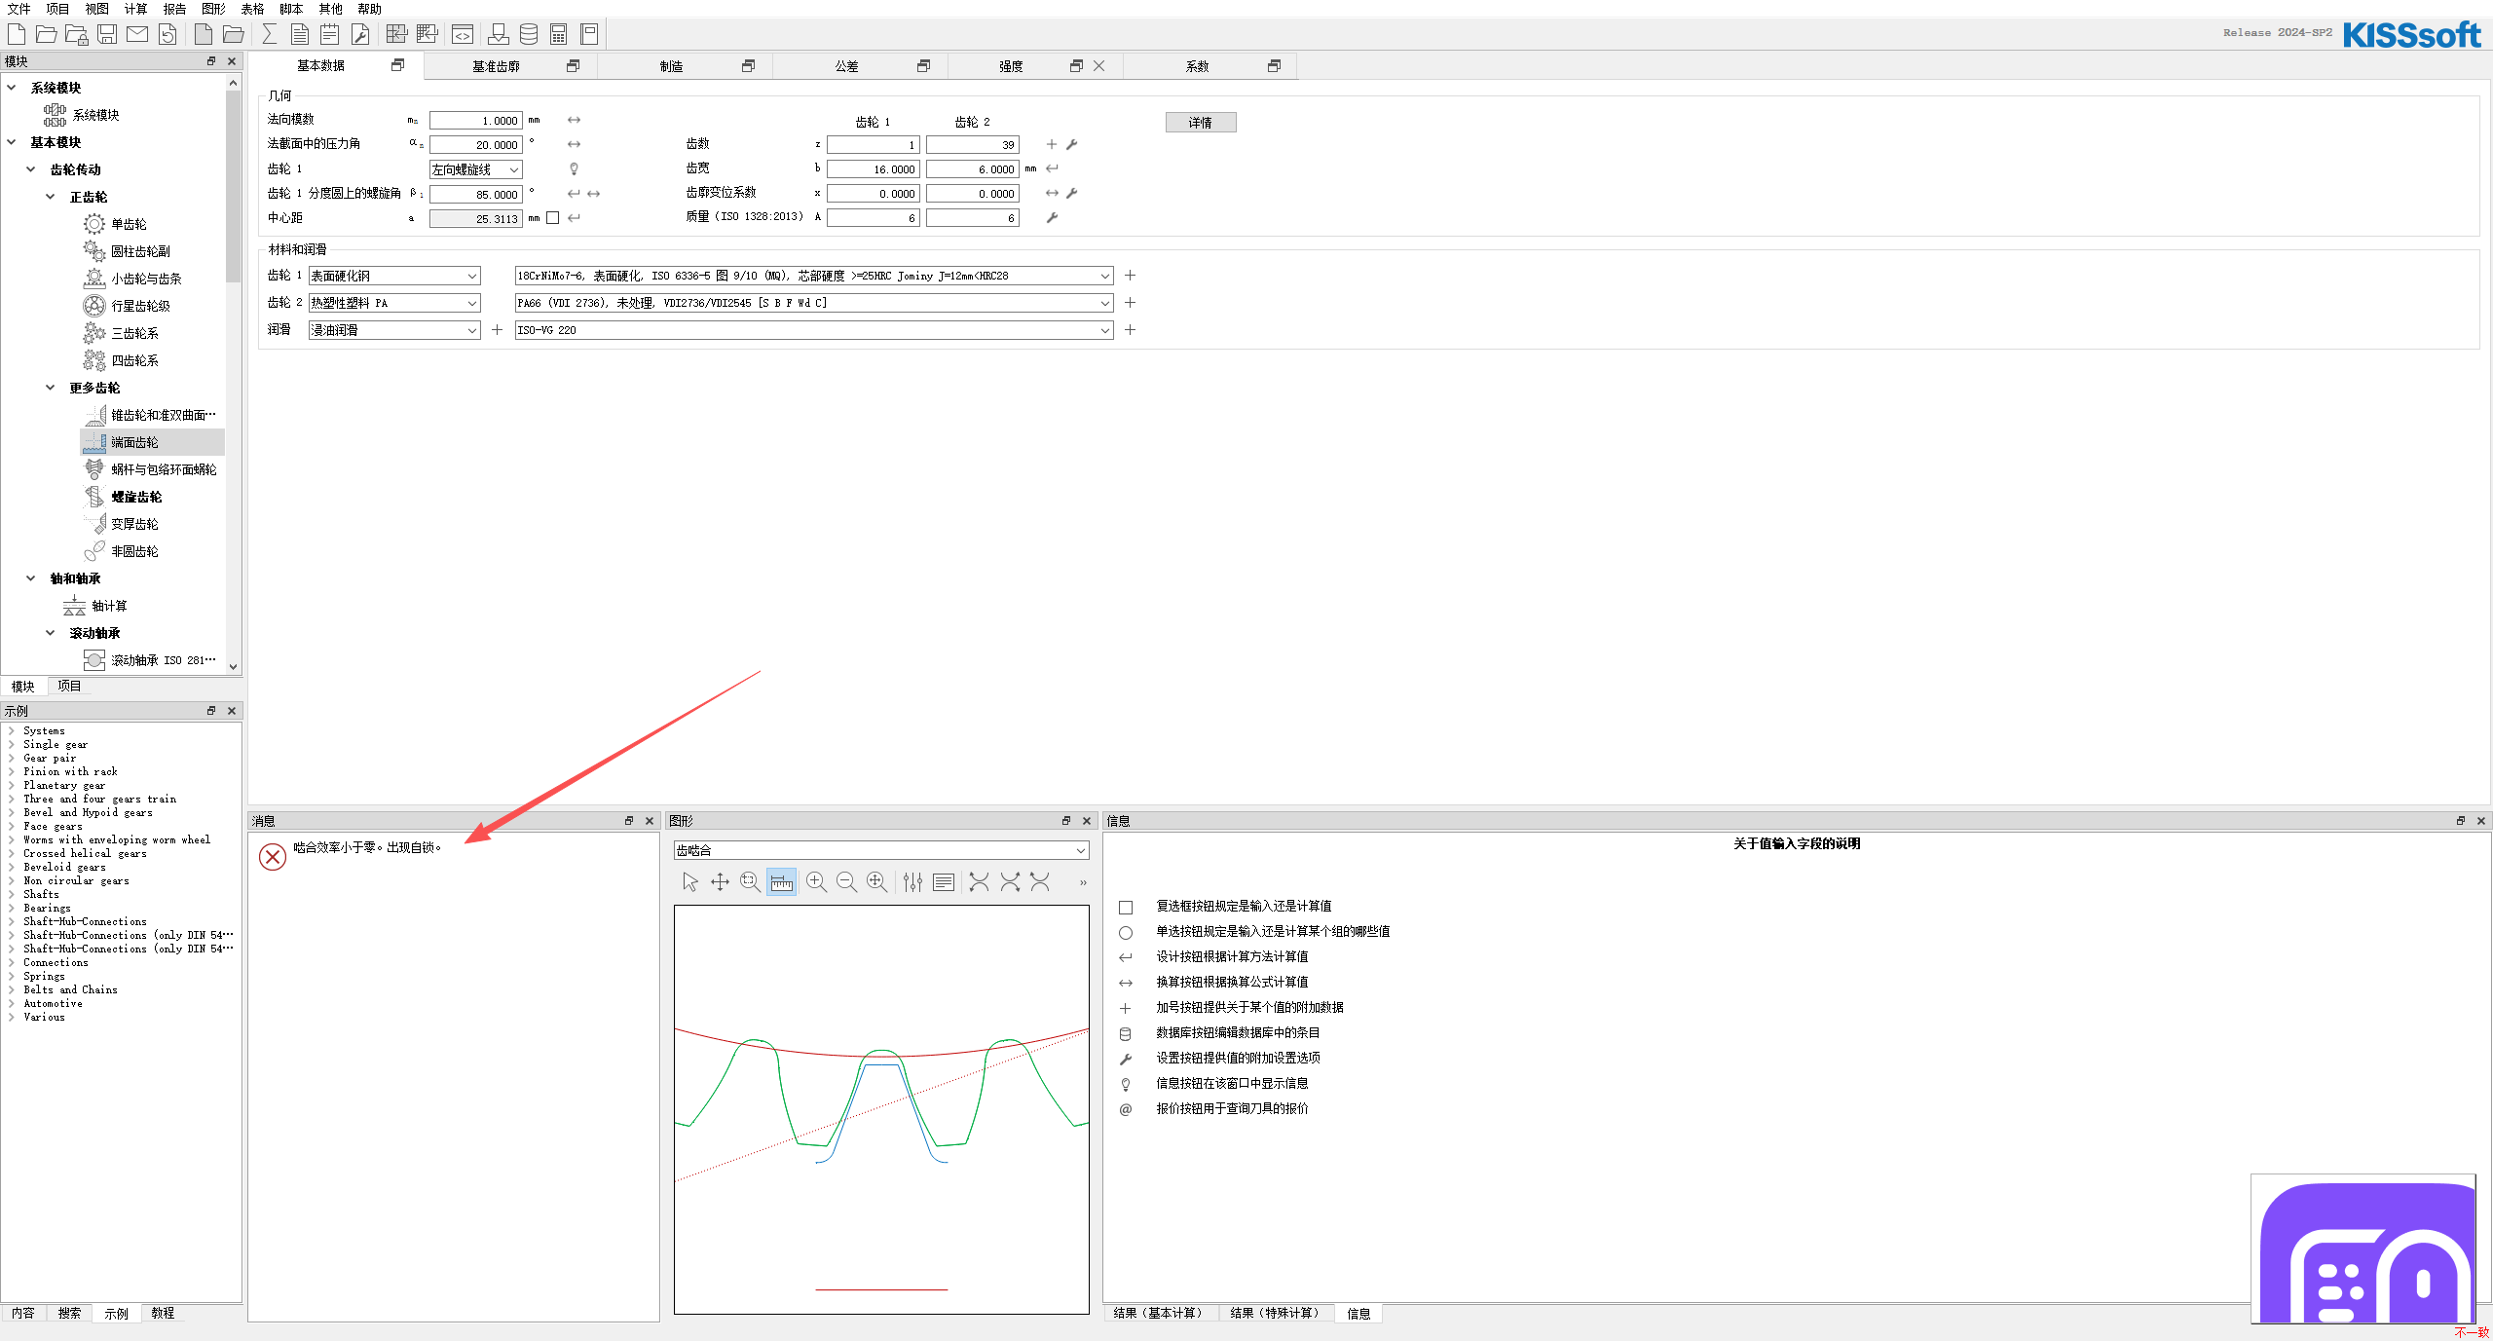Switch to 结果（基本计算） tab at bottom
The image size is (2493, 1341).
(x=1158, y=1313)
